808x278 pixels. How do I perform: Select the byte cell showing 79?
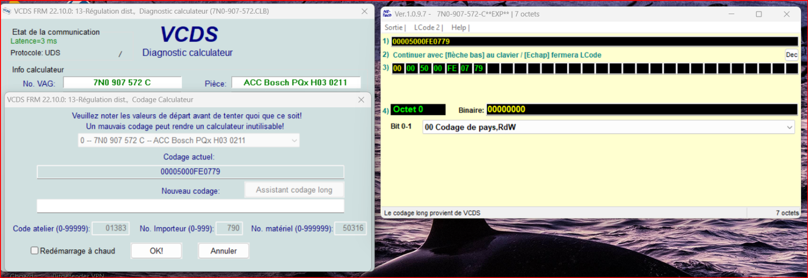[479, 68]
